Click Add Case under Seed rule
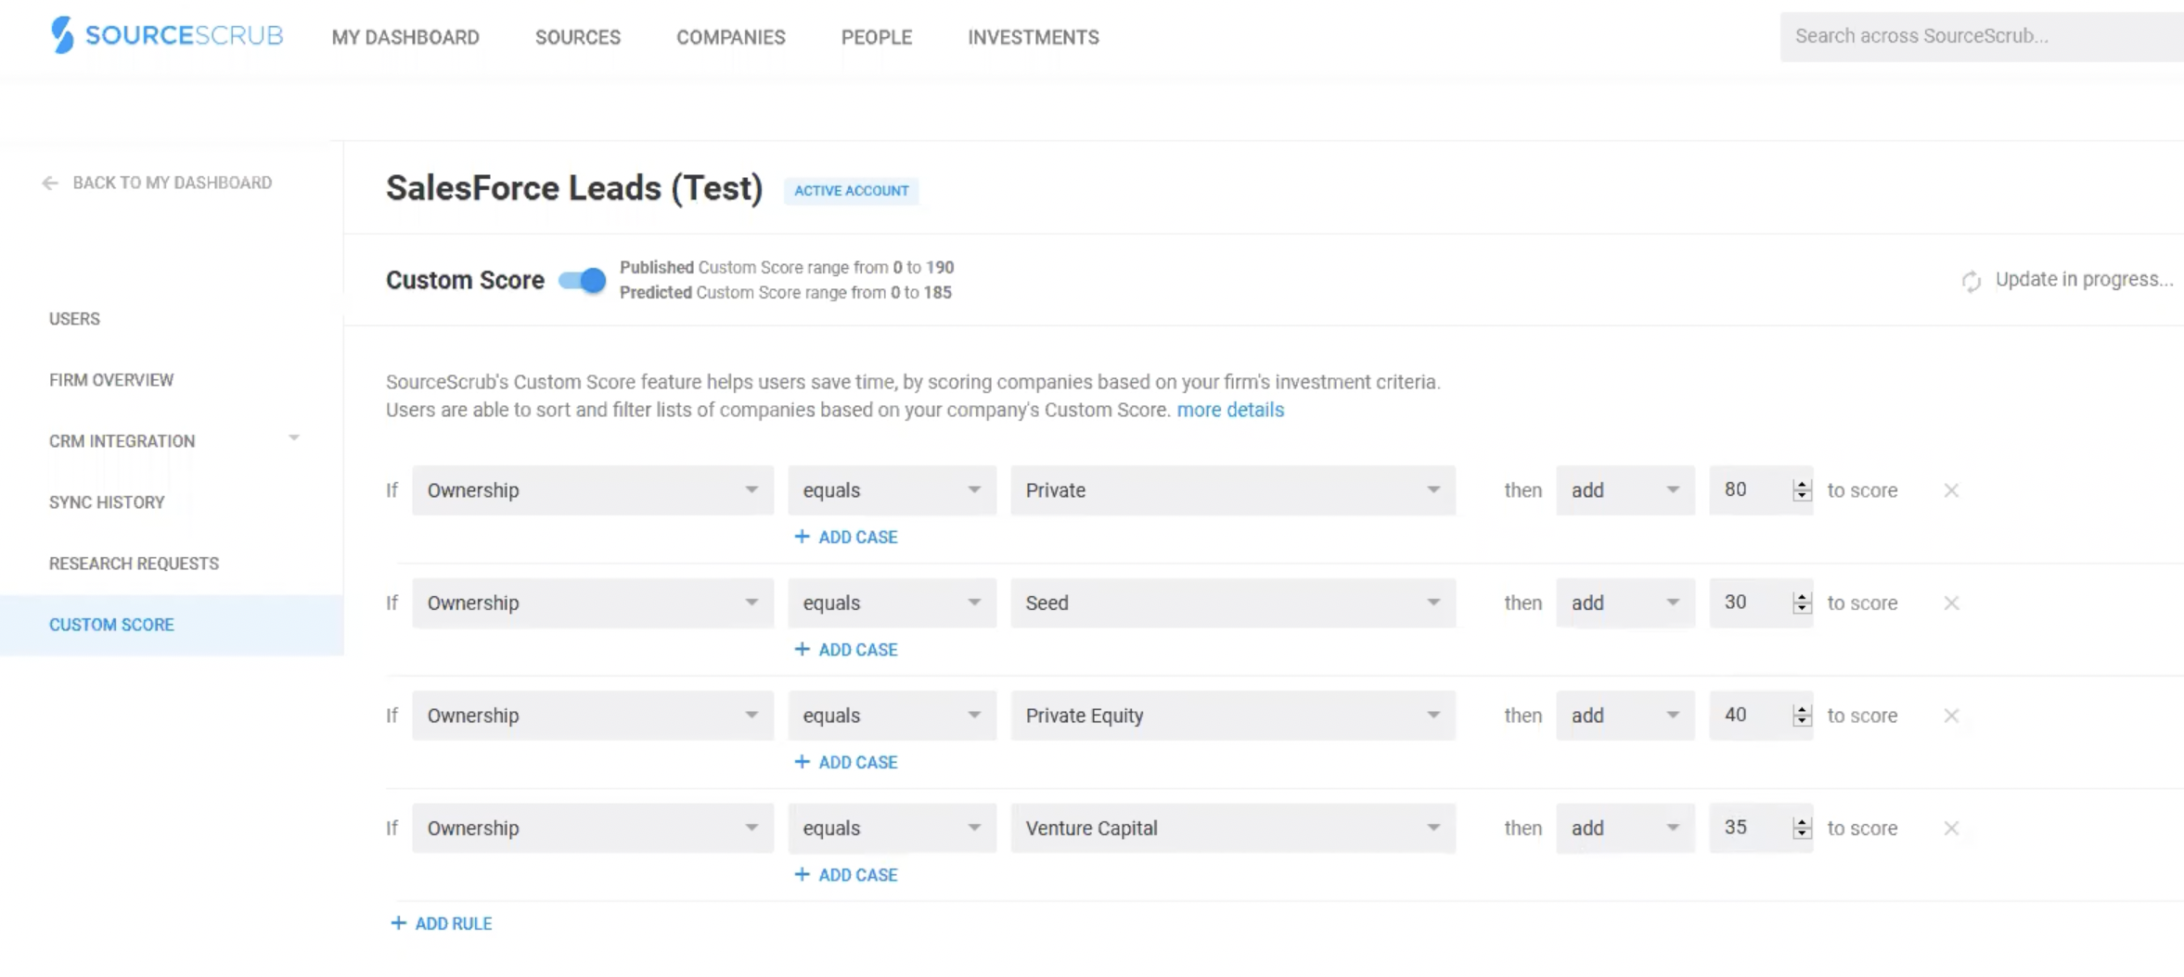 [846, 650]
